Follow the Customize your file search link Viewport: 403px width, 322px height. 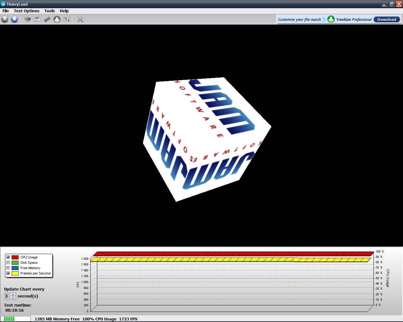point(299,19)
